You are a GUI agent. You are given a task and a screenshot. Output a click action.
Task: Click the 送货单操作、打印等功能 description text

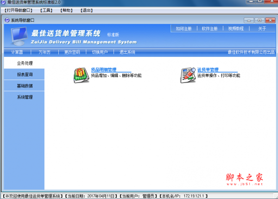click(219, 75)
